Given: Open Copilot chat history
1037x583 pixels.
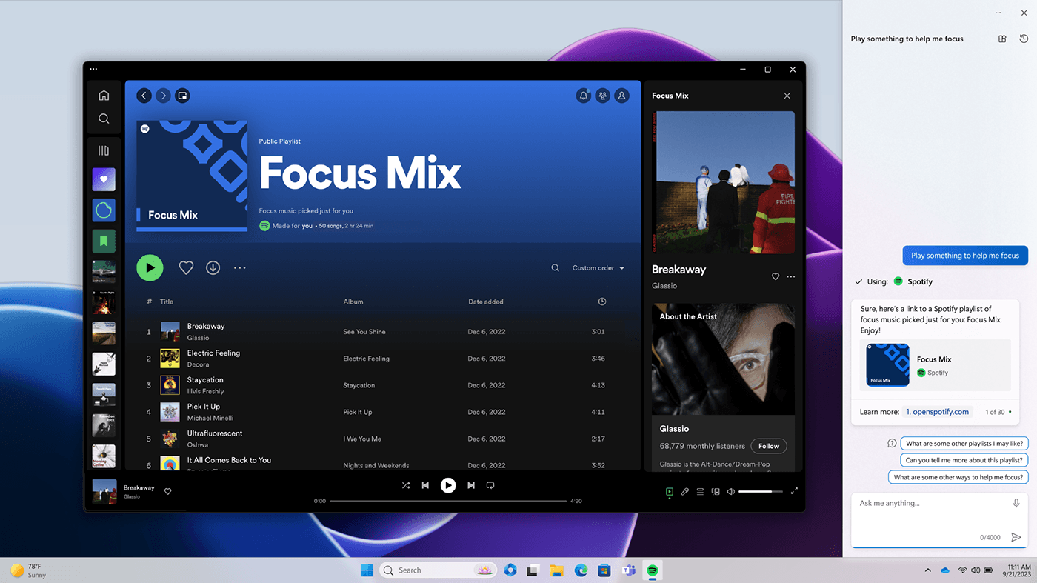Looking at the screenshot, I should [x=1024, y=39].
